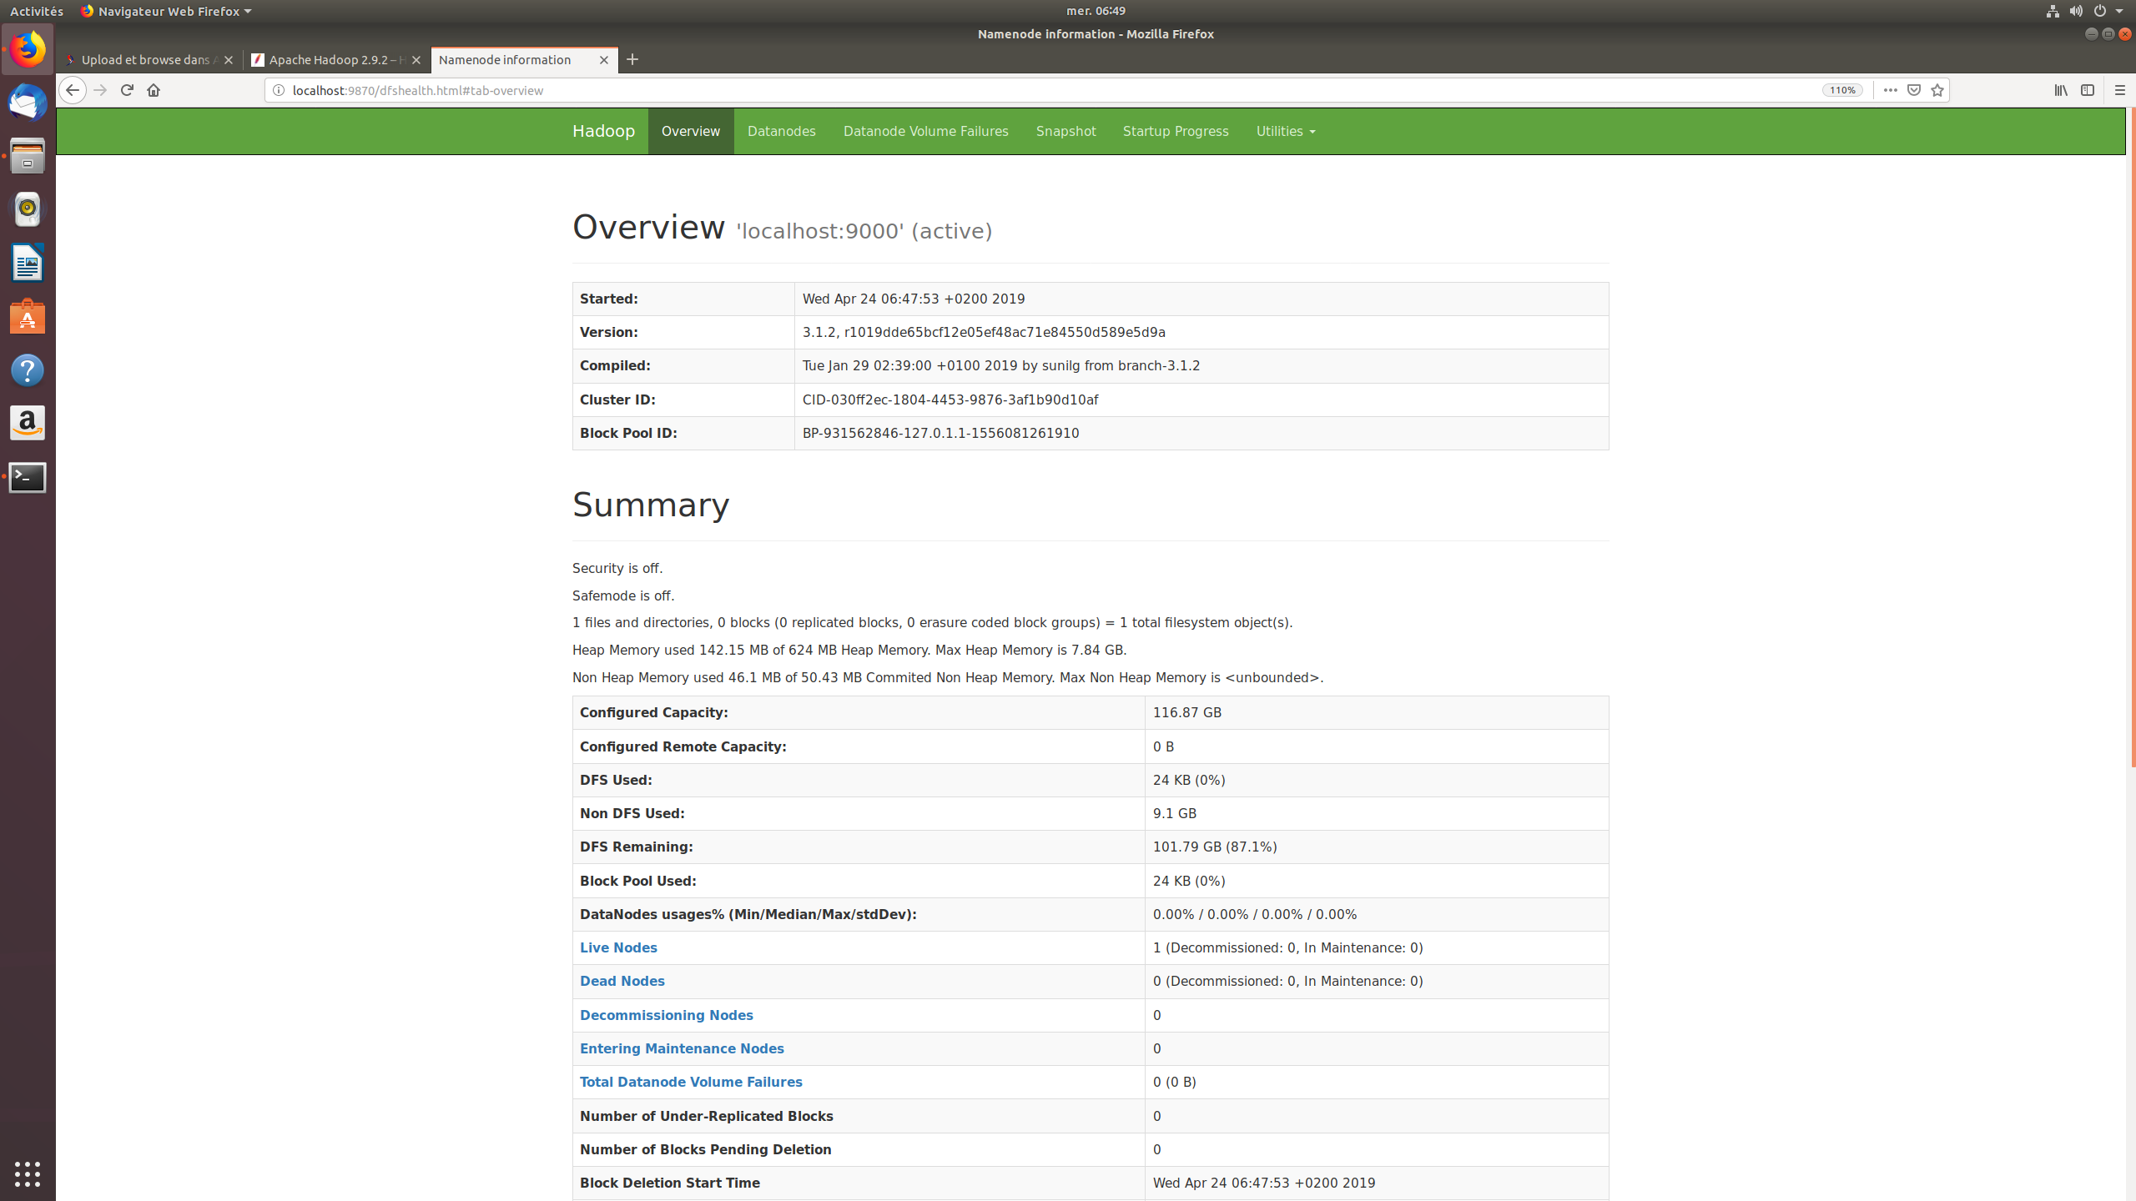The image size is (2136, 1201).
Task: Click the Non DFS Used 9.1 GB value
Action: tap(1175, 813)
